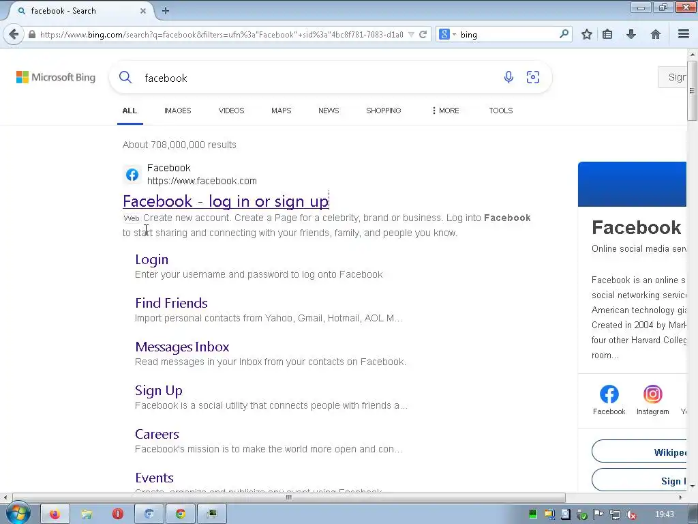The image size is (698, 524).
Task: Open Firefox from the taskbar
Action: [55, 514]
